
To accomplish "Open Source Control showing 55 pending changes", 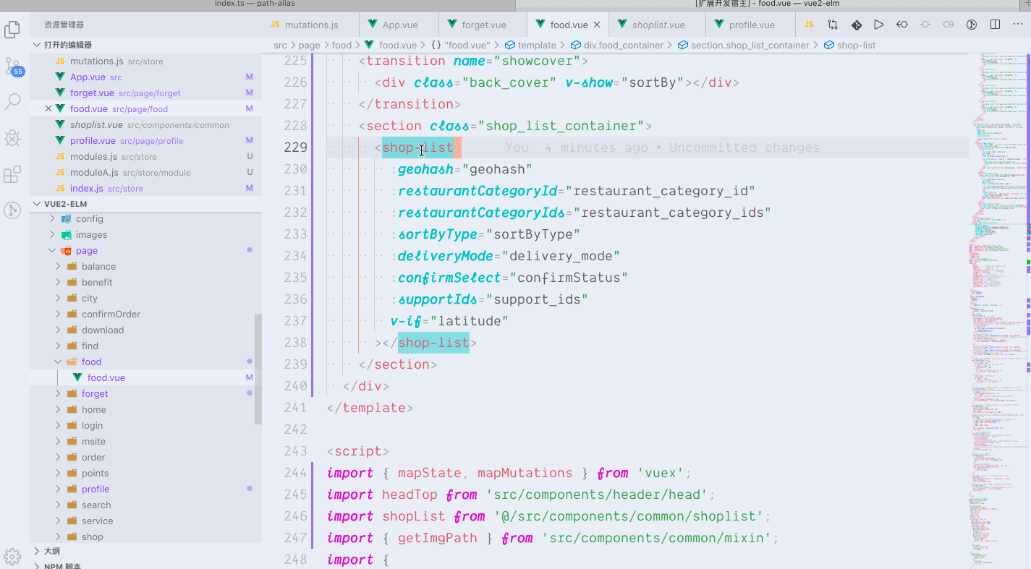I will click(x=12, y=66).
